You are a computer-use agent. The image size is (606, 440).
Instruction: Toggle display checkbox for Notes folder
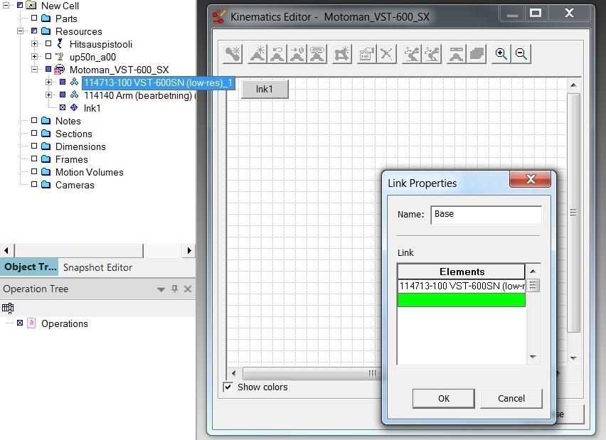click(x=34, y=121)
